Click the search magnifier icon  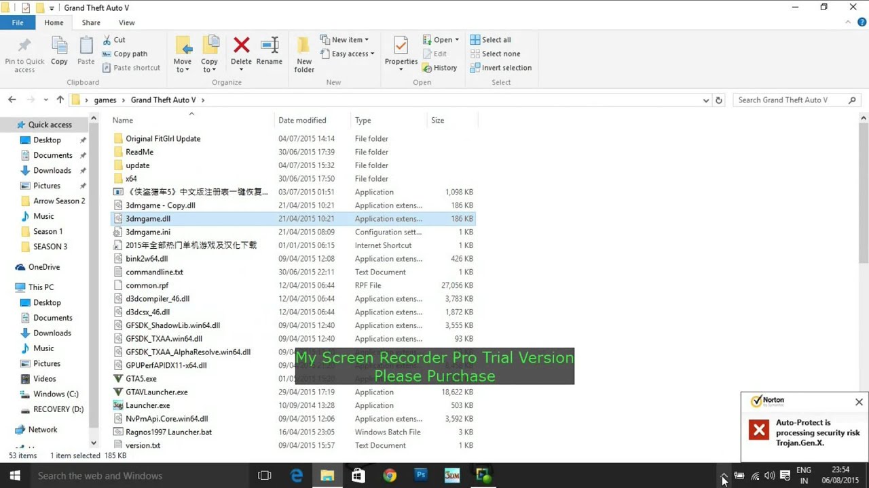tap(852, 100)
